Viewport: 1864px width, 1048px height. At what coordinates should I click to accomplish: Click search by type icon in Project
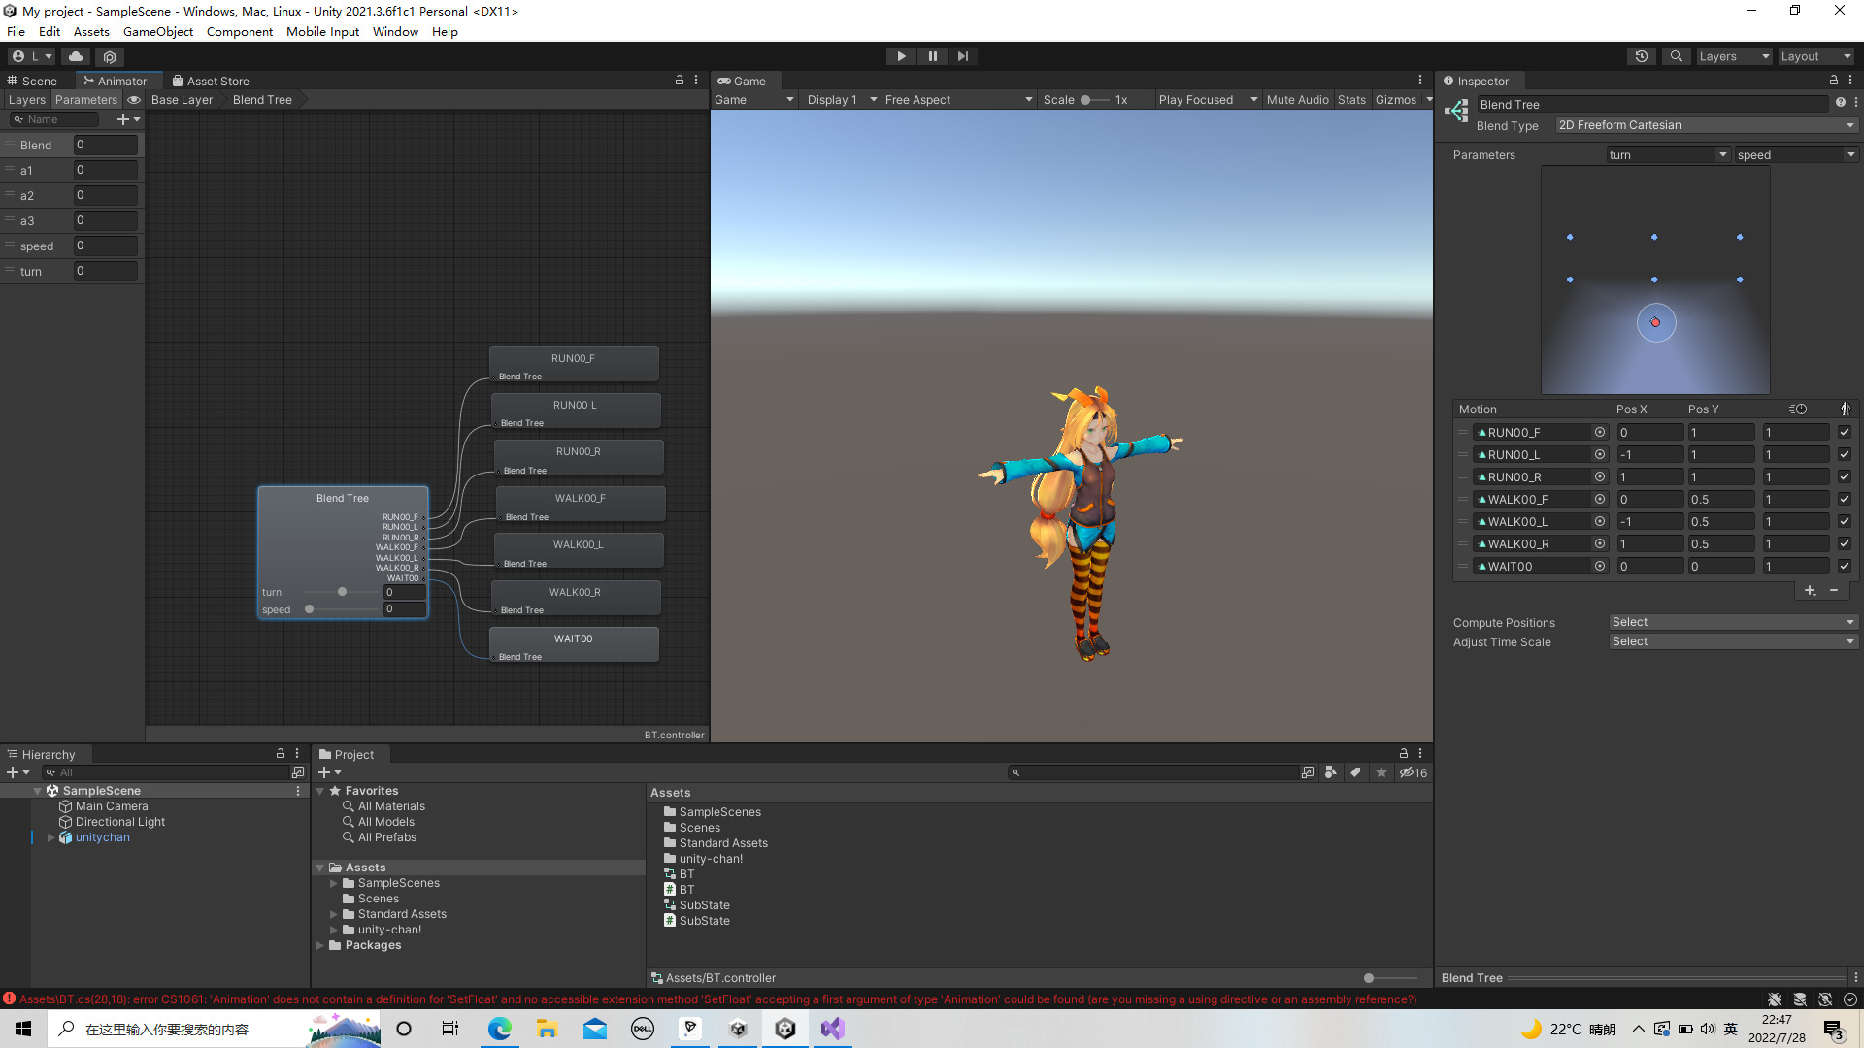click(1331, 772)
